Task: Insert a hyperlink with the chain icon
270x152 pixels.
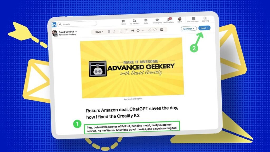Action: (x=150, y=30)
